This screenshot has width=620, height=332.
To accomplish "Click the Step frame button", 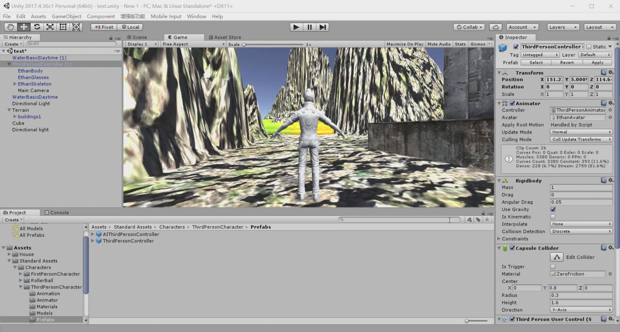I will (323, 27).
